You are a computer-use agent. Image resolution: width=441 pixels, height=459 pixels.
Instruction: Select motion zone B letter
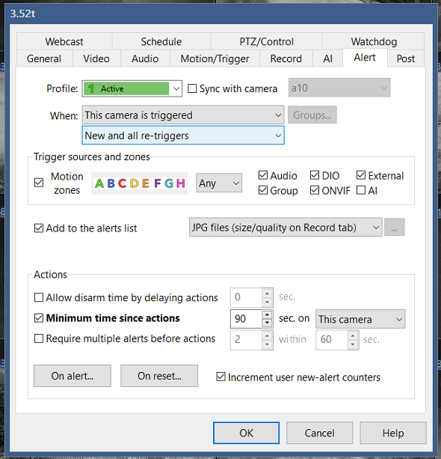coord(111,183)
